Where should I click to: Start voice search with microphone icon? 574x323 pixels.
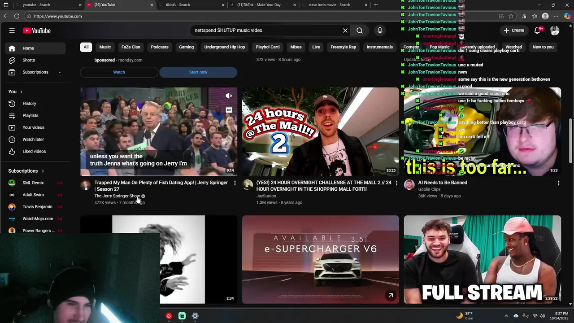pyautogui.click(x=380, y=31)
